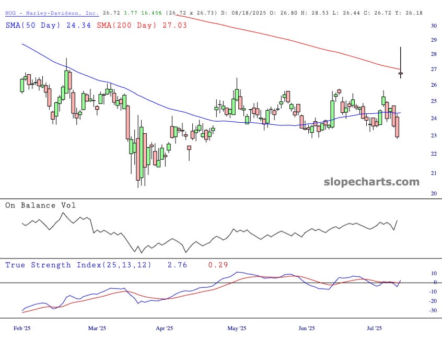This screenshot has height=339, width=442.
Task: Open the HOG - Harley-Davidson, Inc. link
Action: pyautogui.click(x=52, y=13)
